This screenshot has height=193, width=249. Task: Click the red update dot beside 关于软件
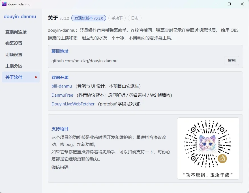pos(36,77)
